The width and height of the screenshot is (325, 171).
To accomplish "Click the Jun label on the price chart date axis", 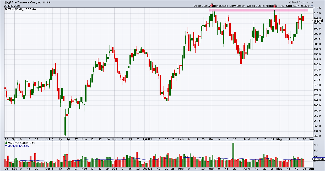I will coord(311,139).
